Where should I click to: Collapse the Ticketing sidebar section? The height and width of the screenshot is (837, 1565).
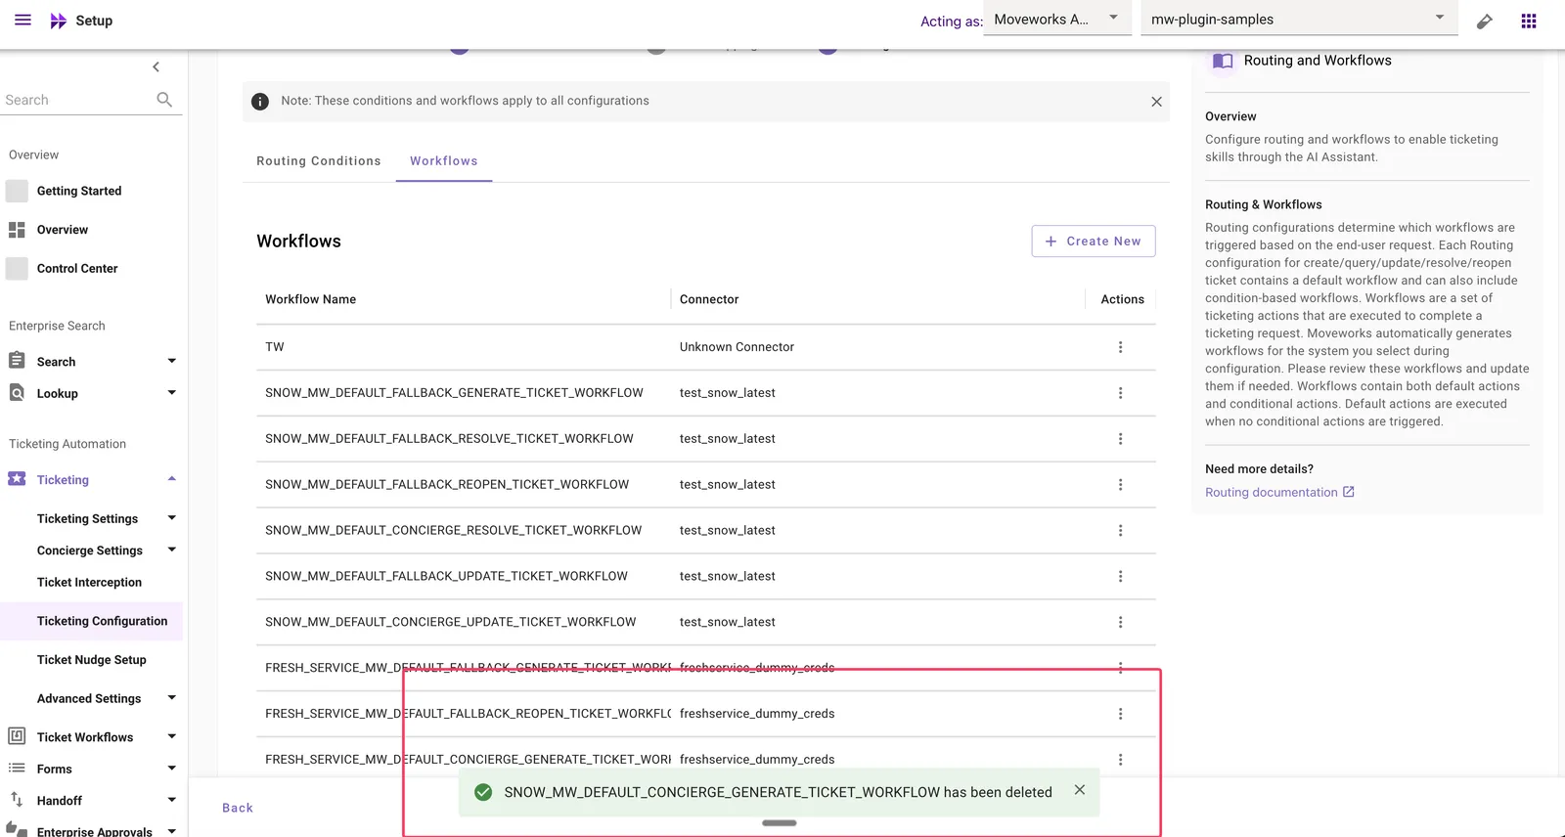click(x=172, y=479)
